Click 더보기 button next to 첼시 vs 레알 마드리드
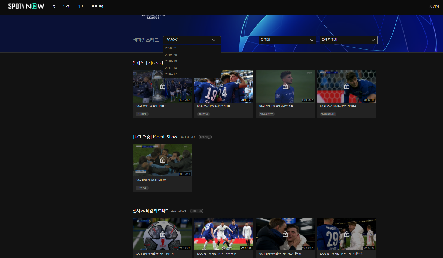This screenshot has width=443, height=258. (x=197, y=211)
